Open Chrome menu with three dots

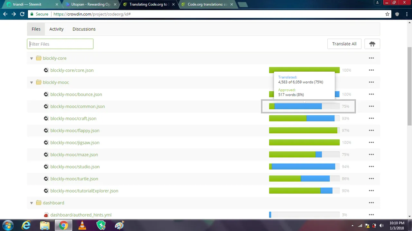pyautogui.click(x=406, y=14)
